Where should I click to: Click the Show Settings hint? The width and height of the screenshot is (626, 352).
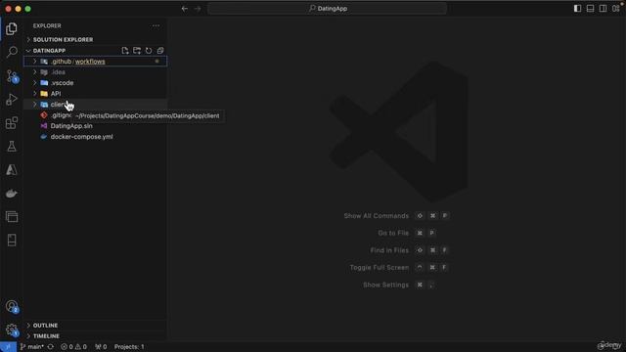pyautogui.click(x=399, y=285)
